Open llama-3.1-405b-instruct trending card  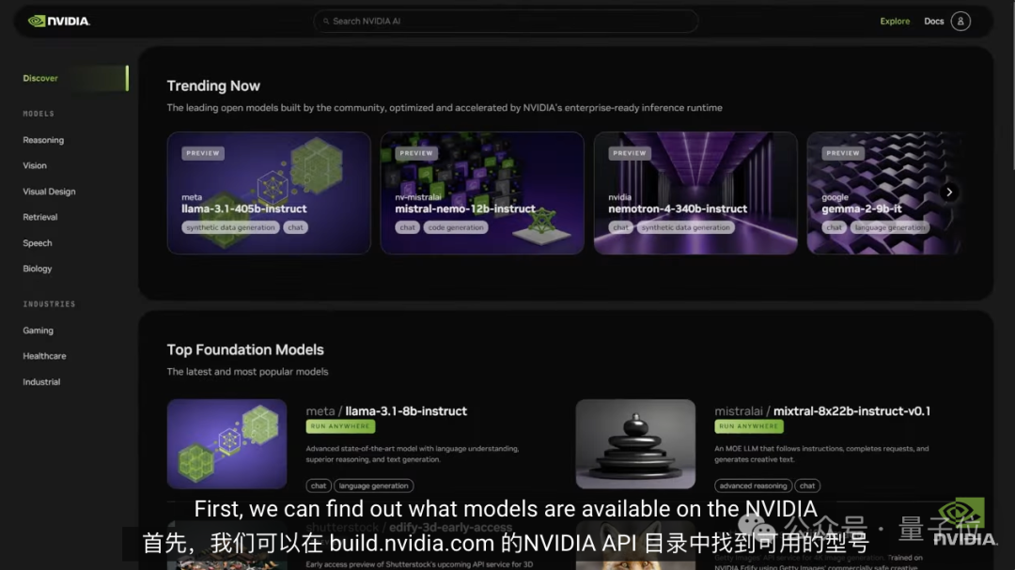tap(269, 193)
